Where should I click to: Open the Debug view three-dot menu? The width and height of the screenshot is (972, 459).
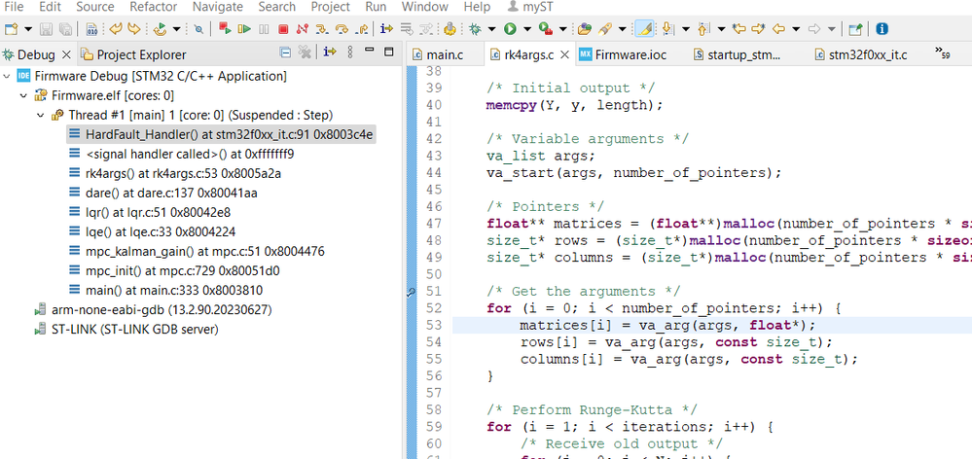(350, 53)
